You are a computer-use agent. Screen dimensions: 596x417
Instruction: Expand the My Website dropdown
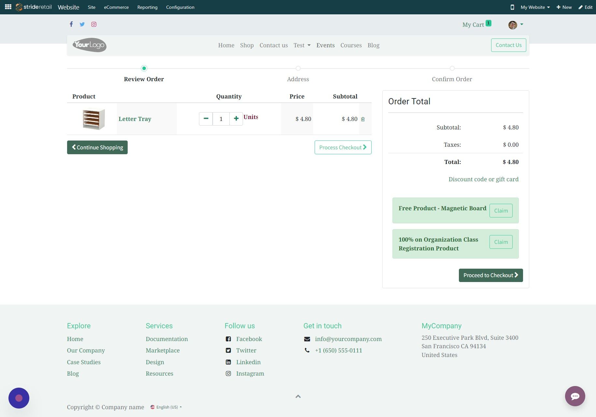535,7
